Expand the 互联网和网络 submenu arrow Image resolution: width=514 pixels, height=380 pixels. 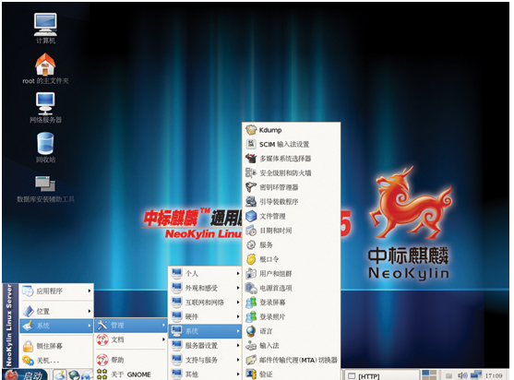(238, 302)
